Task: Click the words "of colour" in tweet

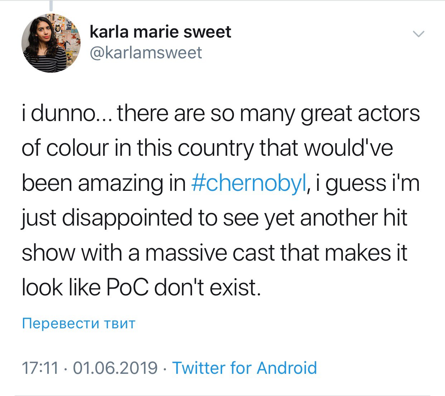Action: (x=65, y=148)
